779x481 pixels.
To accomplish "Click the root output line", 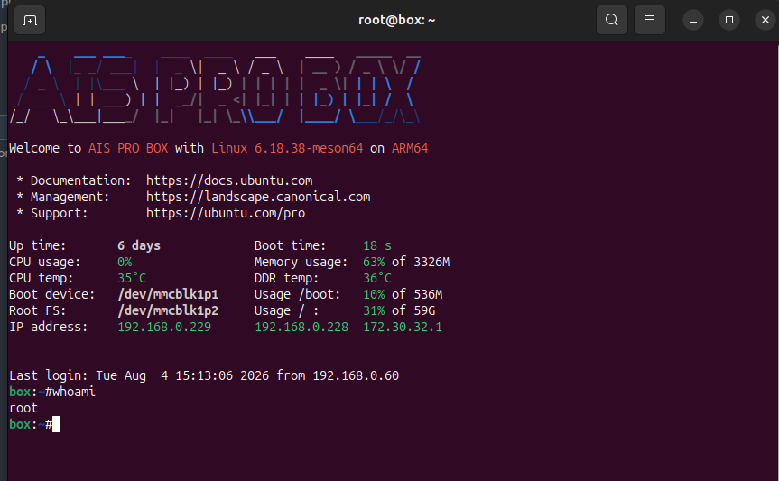I will click(23, 409).
